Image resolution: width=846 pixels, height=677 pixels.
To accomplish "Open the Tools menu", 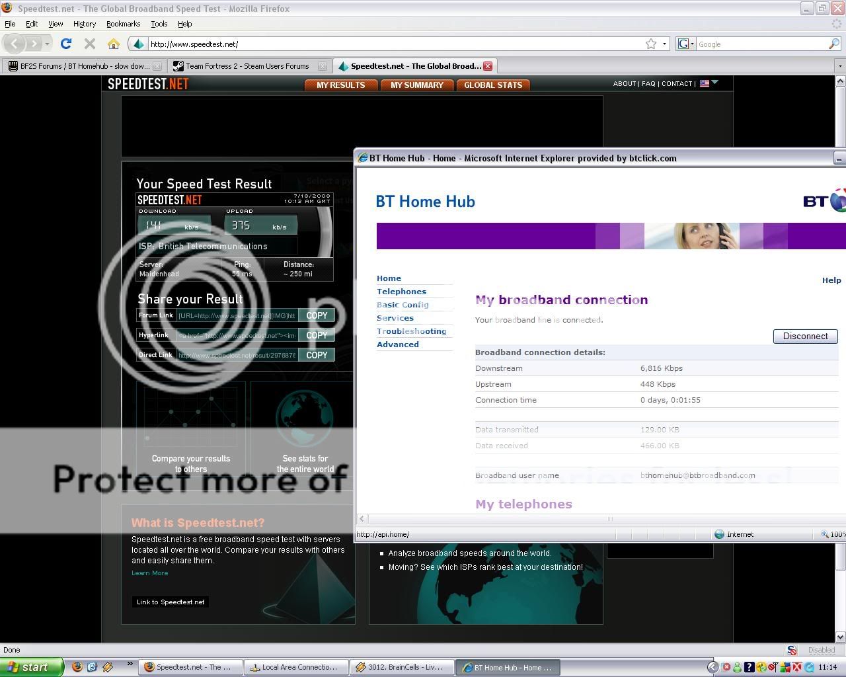I will click(x=159, y=24).
